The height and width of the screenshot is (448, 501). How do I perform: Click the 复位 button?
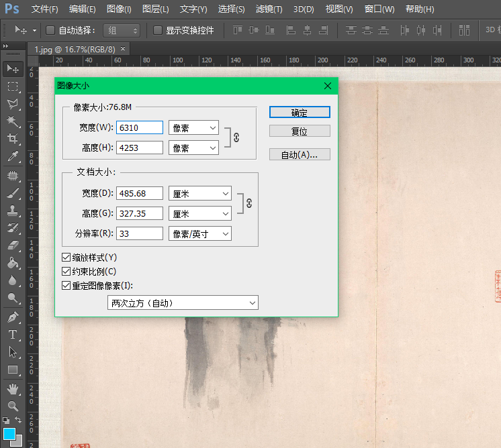pos(300,131)
